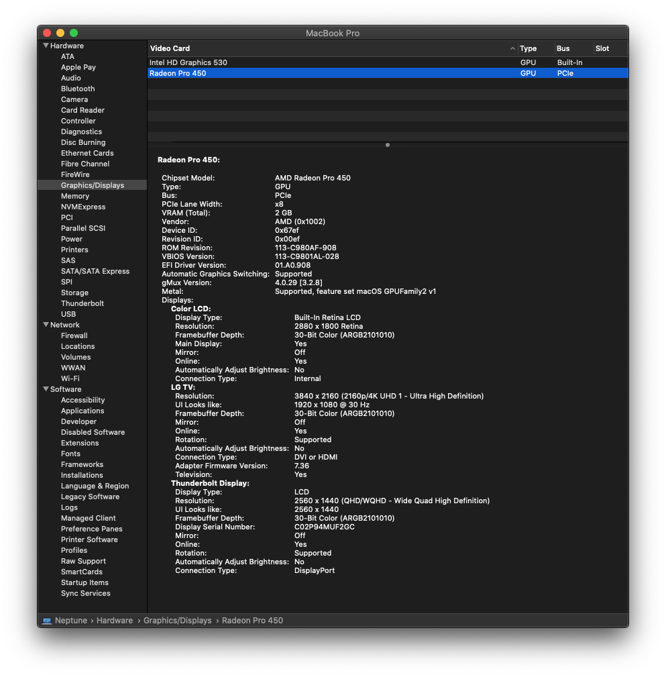Select SATA/SATA Express in the sidebar
This screenshot has width=666, height=677.
[95, 271]
